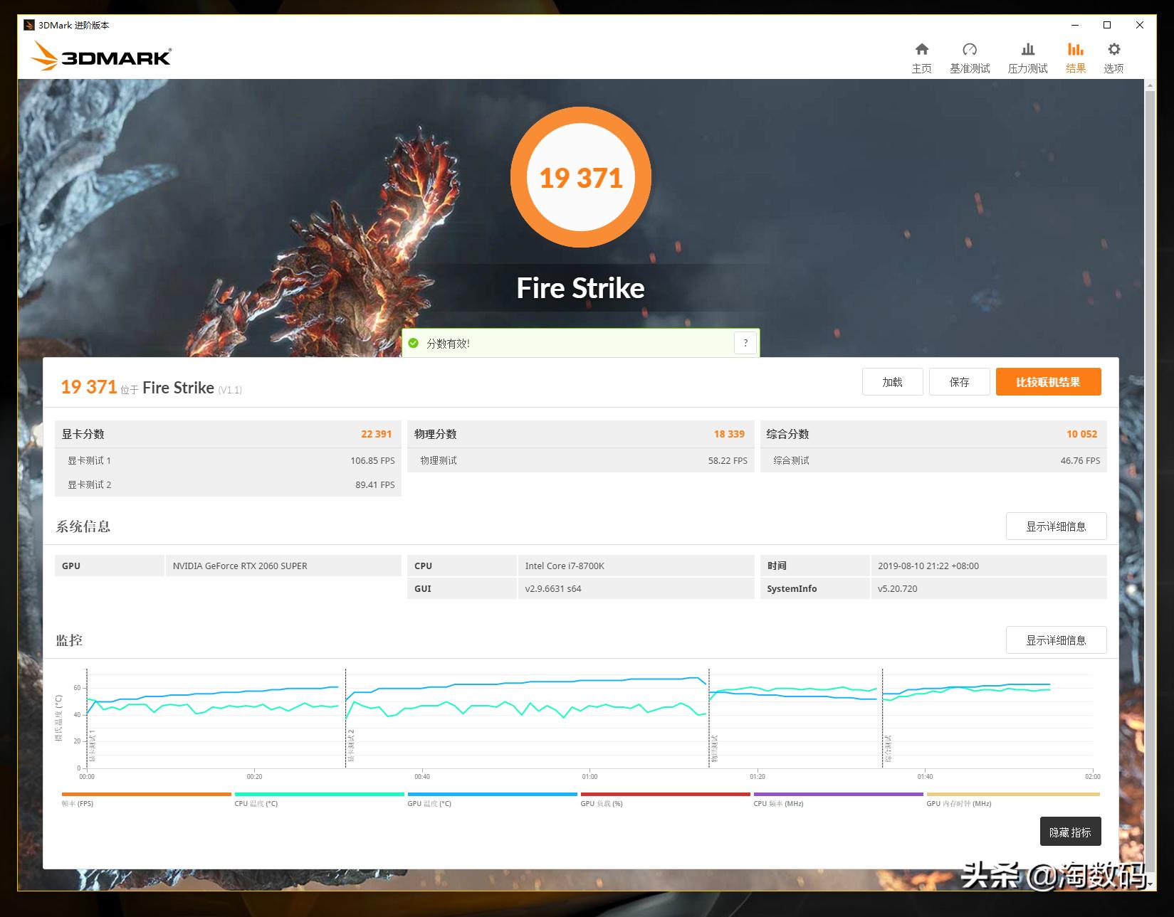This screenshot has width=1174, height=917.
Task: Open the 主页 (Home) page icon
Action: [x=921, y=56]
